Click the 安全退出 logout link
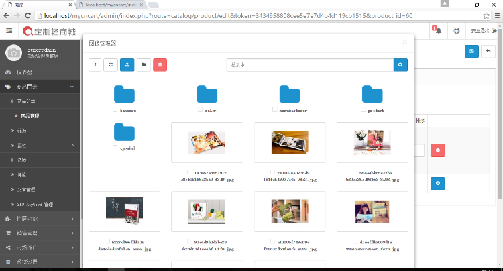Screen dimensions: 503x271 [484, 31]
